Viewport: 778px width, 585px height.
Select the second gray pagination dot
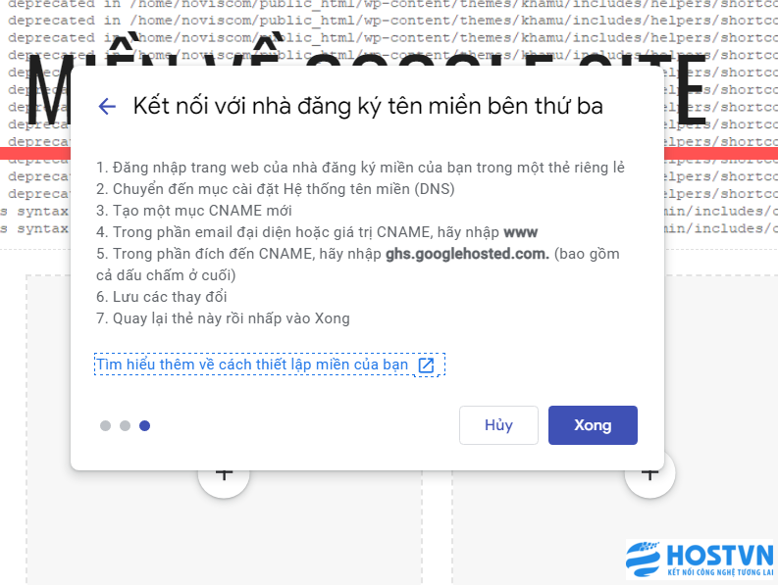(x=125, y=426)
